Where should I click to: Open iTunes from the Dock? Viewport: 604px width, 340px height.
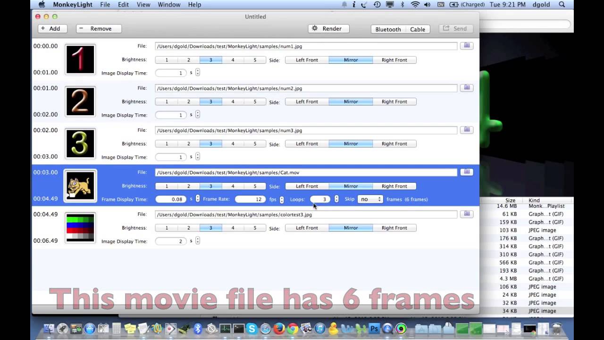click(x=319, y=329)
